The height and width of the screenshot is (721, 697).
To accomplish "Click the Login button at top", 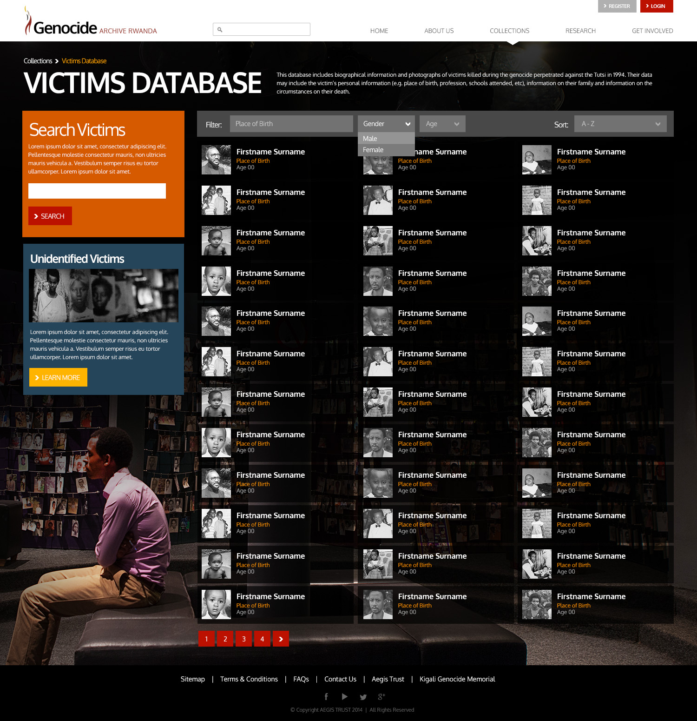I will click(x=656, y=6).
